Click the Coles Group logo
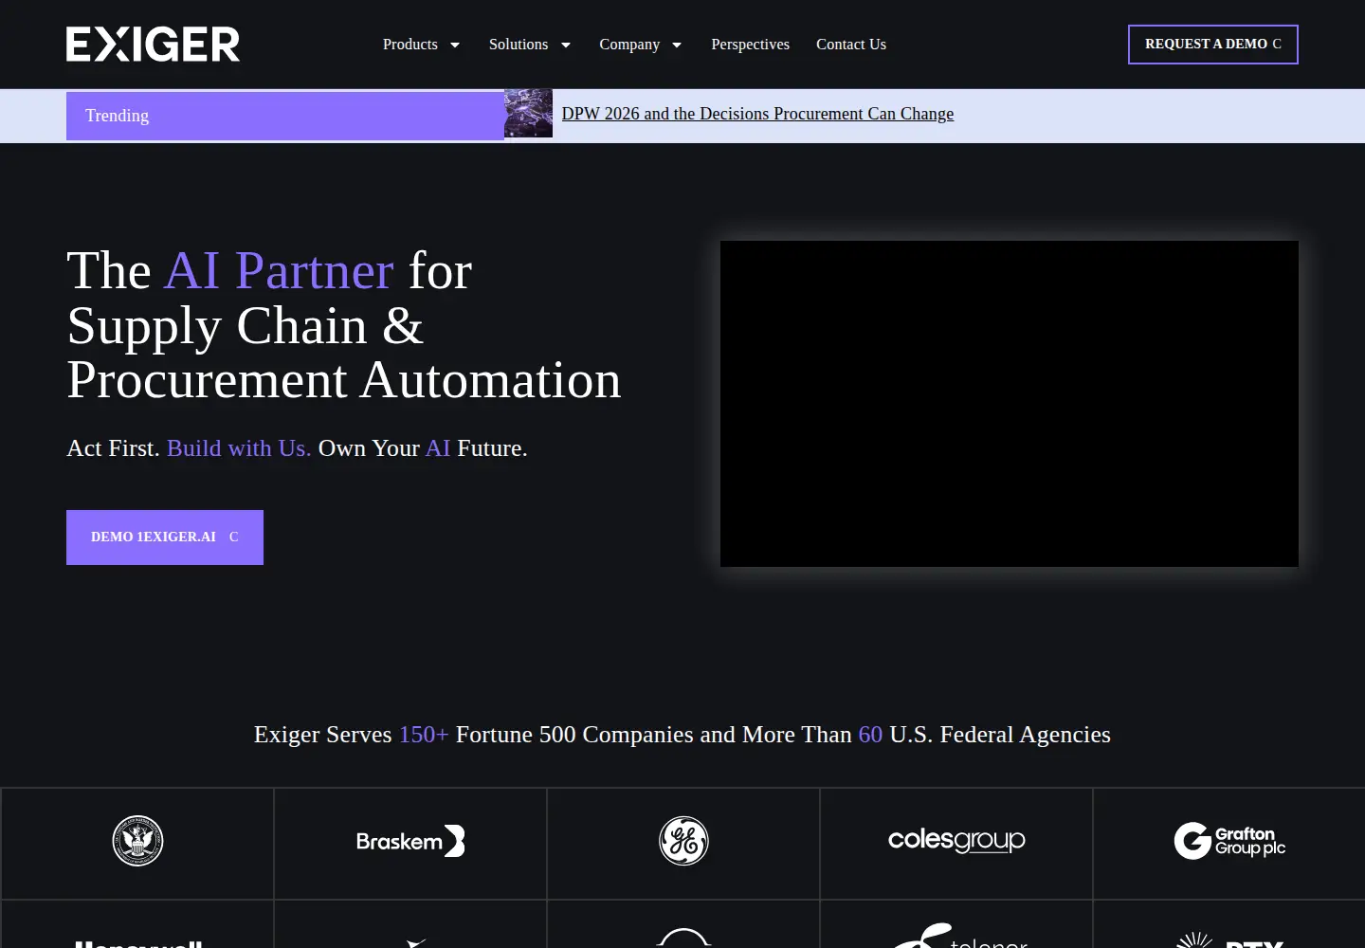This screenshot has height=948, width=1365. (956, 840)
